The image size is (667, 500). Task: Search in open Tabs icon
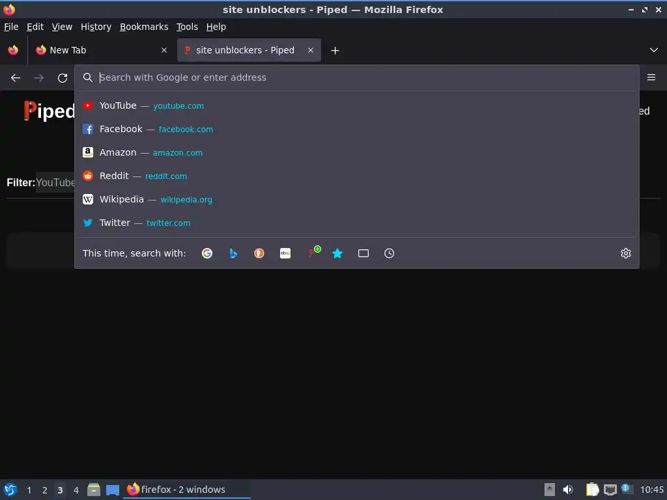pyautogui.click(x=363, y=253)
